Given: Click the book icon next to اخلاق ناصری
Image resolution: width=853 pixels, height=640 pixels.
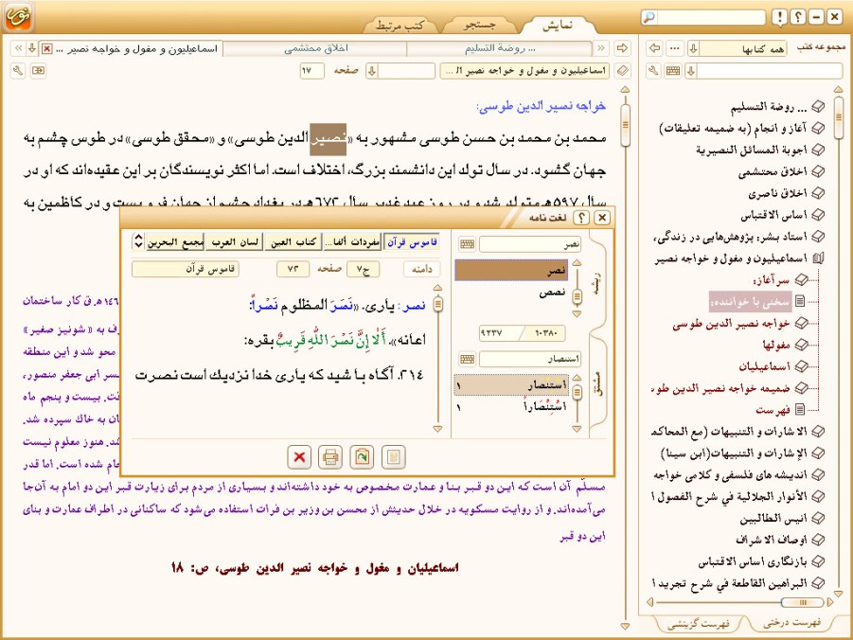Looking at the screenshot, I should pyautogui.click(x=817, y=193).
